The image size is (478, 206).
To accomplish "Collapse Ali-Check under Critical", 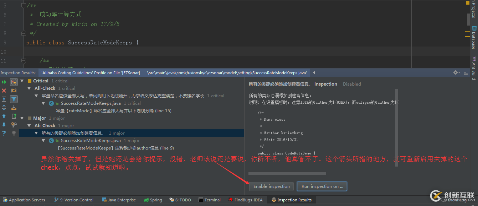I will [29, 88].
